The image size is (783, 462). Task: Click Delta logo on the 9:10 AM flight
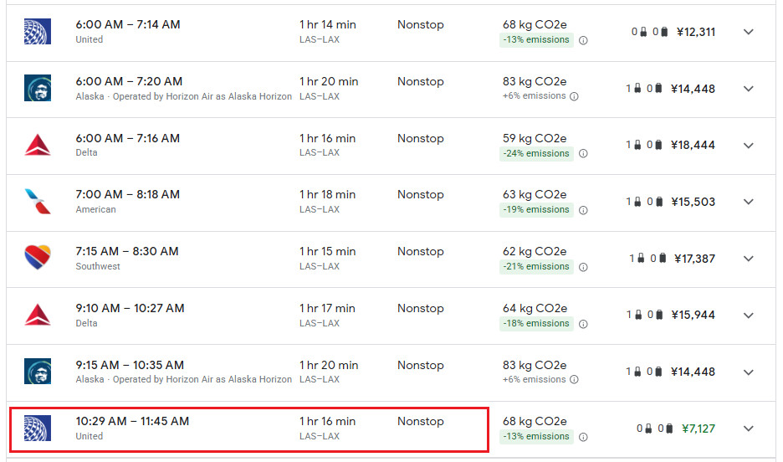pos(38,315)
